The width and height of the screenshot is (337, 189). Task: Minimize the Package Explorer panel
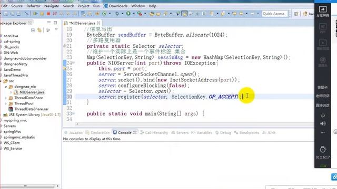click(x=49, y=22)
